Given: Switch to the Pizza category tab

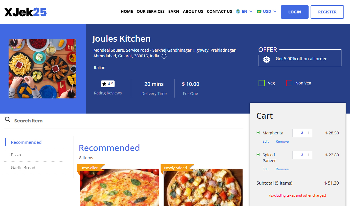Looking at the screenshot, I should [16, 155].
